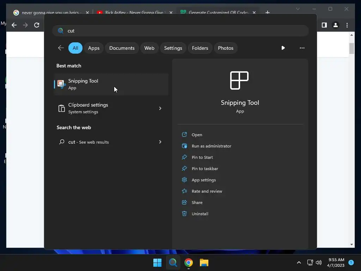The height and width of the screenshot is (271, 361).
Task: Open the Windows Start button on taskbar
Action: [157, 263]
